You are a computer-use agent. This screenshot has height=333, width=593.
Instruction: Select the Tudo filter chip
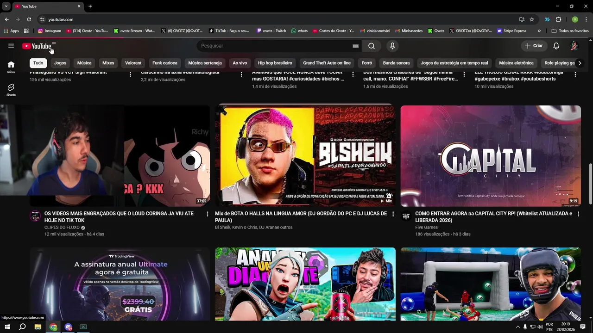pyautogui.click(x=38, y=63)
